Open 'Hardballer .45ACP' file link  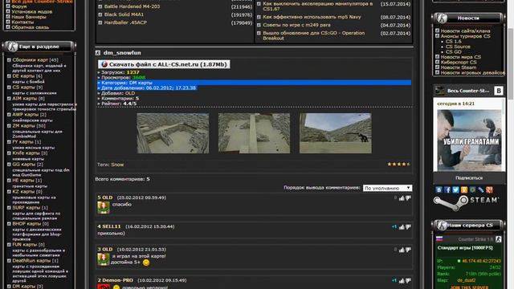point(125,22)
